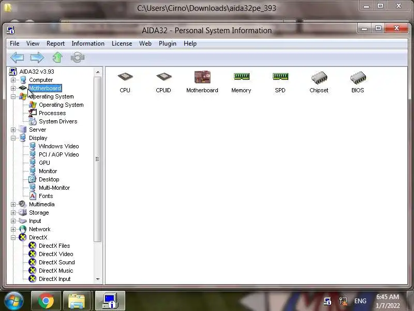Select DirectX Input in the tree
The image size is (414, 311).
click(54, 279)
